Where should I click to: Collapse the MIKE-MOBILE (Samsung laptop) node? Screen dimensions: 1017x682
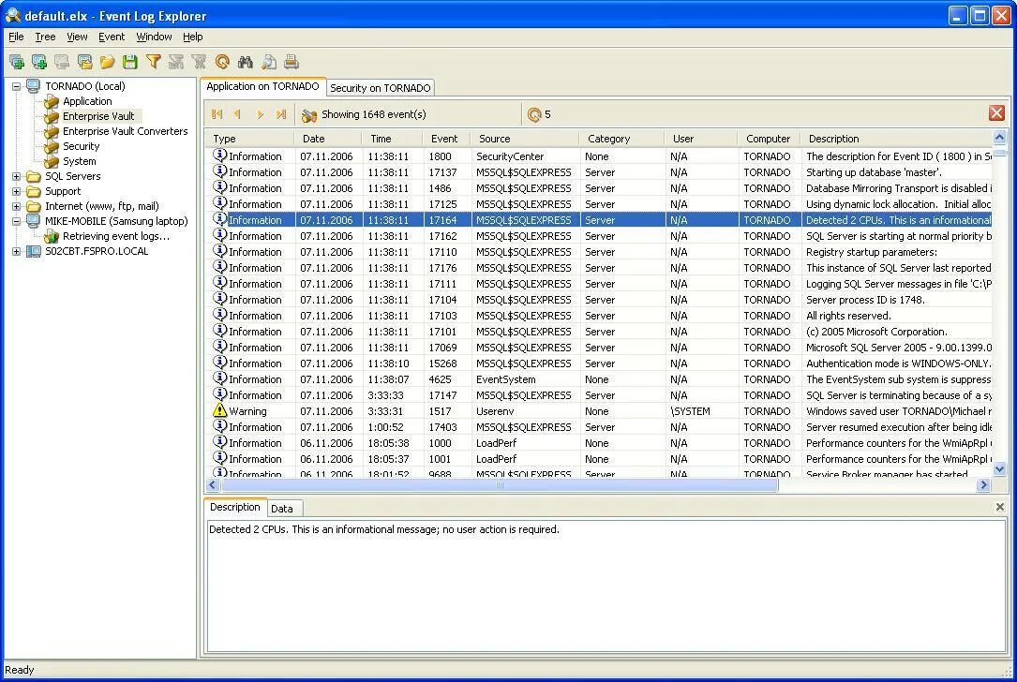pyautogui.click(x=16, y=221)
